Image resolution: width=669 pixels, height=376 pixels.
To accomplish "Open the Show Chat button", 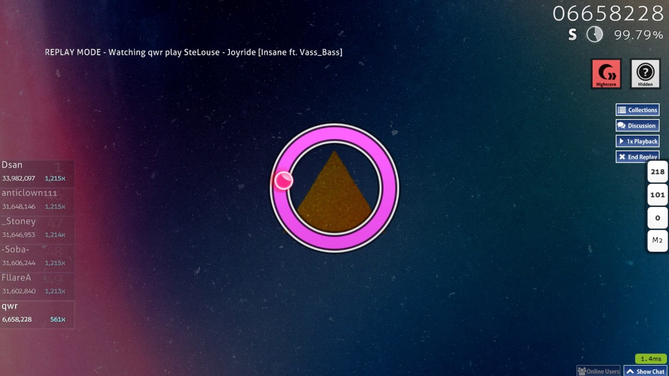I will coord(645,371).
